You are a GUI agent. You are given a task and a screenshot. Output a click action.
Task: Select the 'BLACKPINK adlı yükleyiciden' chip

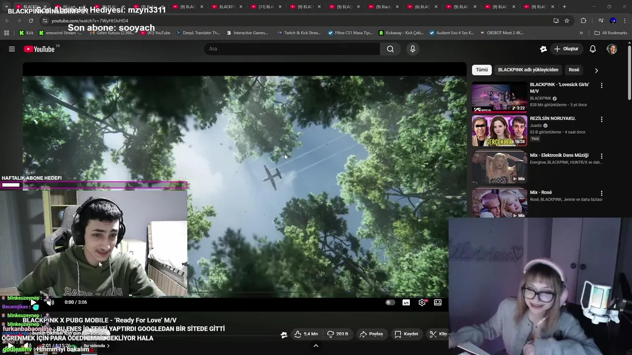(x=528, y=70)
